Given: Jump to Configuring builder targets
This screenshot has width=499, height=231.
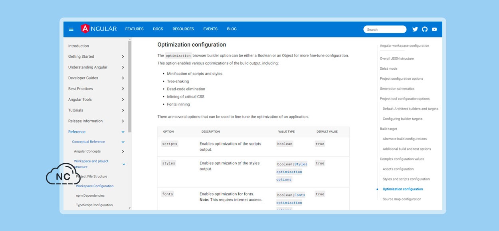Looking at the screenshot, I should click(x=402, y=119).
